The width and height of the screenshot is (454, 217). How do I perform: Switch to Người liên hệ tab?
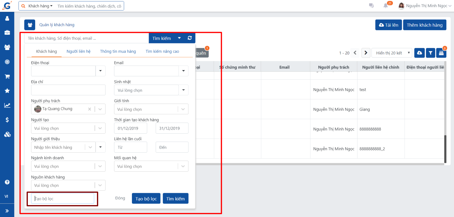(78, 51)
